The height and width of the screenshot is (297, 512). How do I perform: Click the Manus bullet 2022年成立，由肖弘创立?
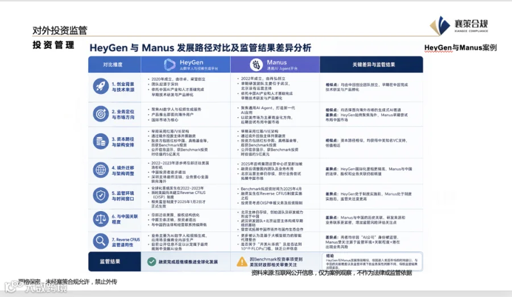tap(263, 79)
